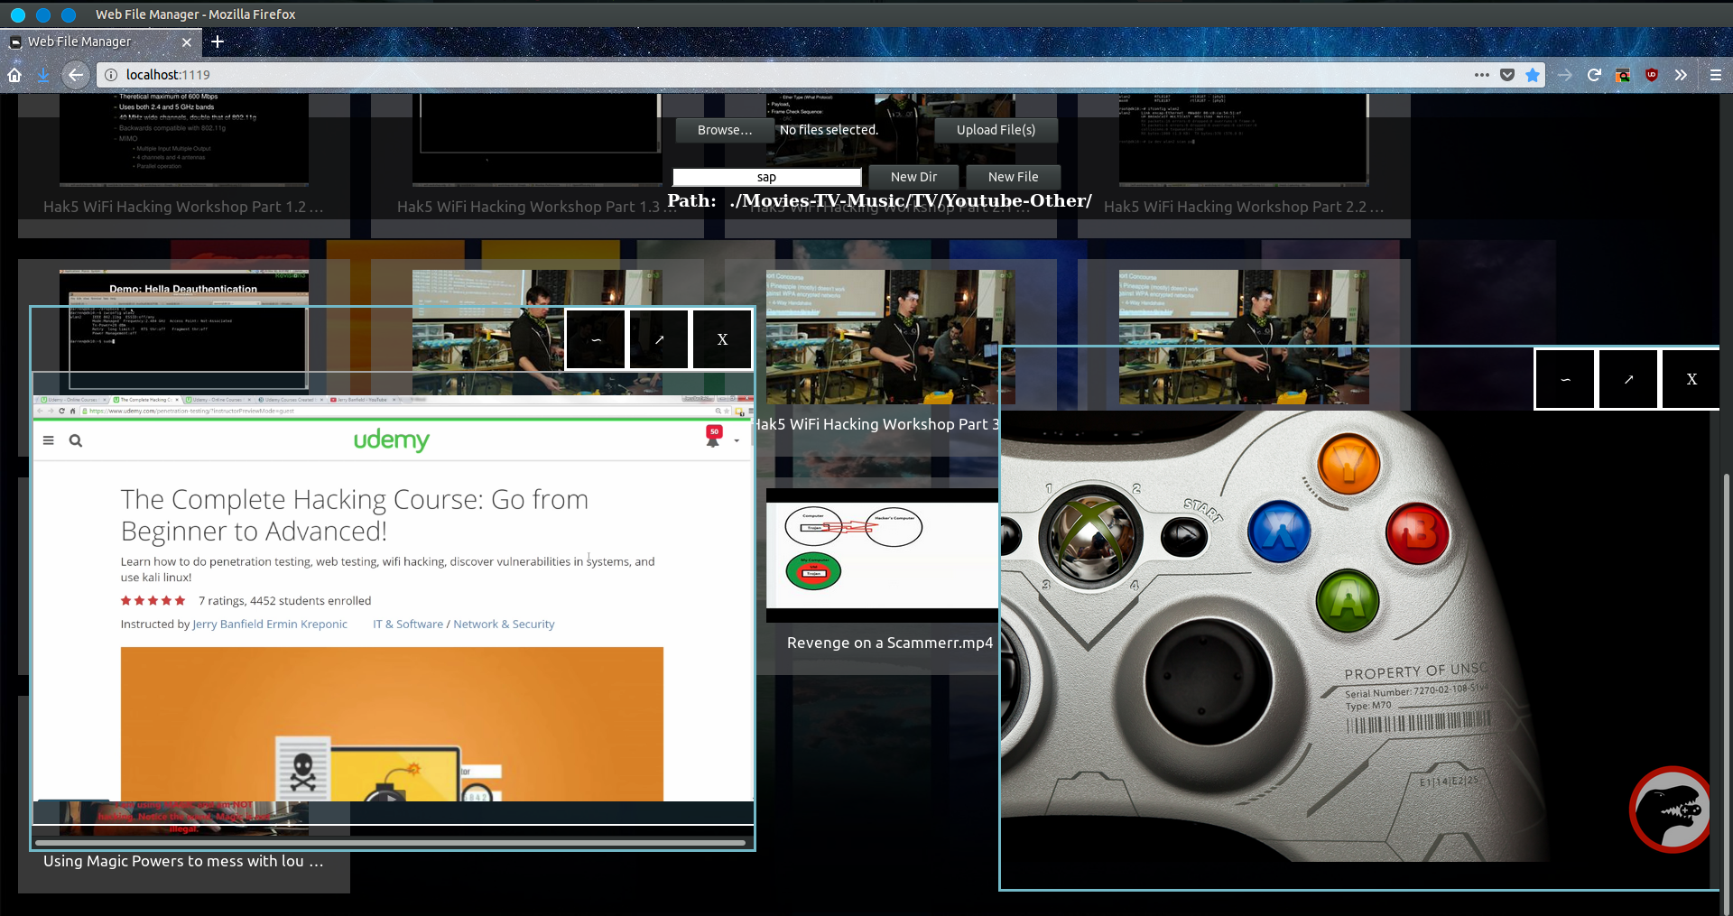Open Hak5 WiFi Hacking Workshop Part 1.2 thumbnail
This screenshot has height=916, width=1733.
pyautogui.click(x=184, y=140)
